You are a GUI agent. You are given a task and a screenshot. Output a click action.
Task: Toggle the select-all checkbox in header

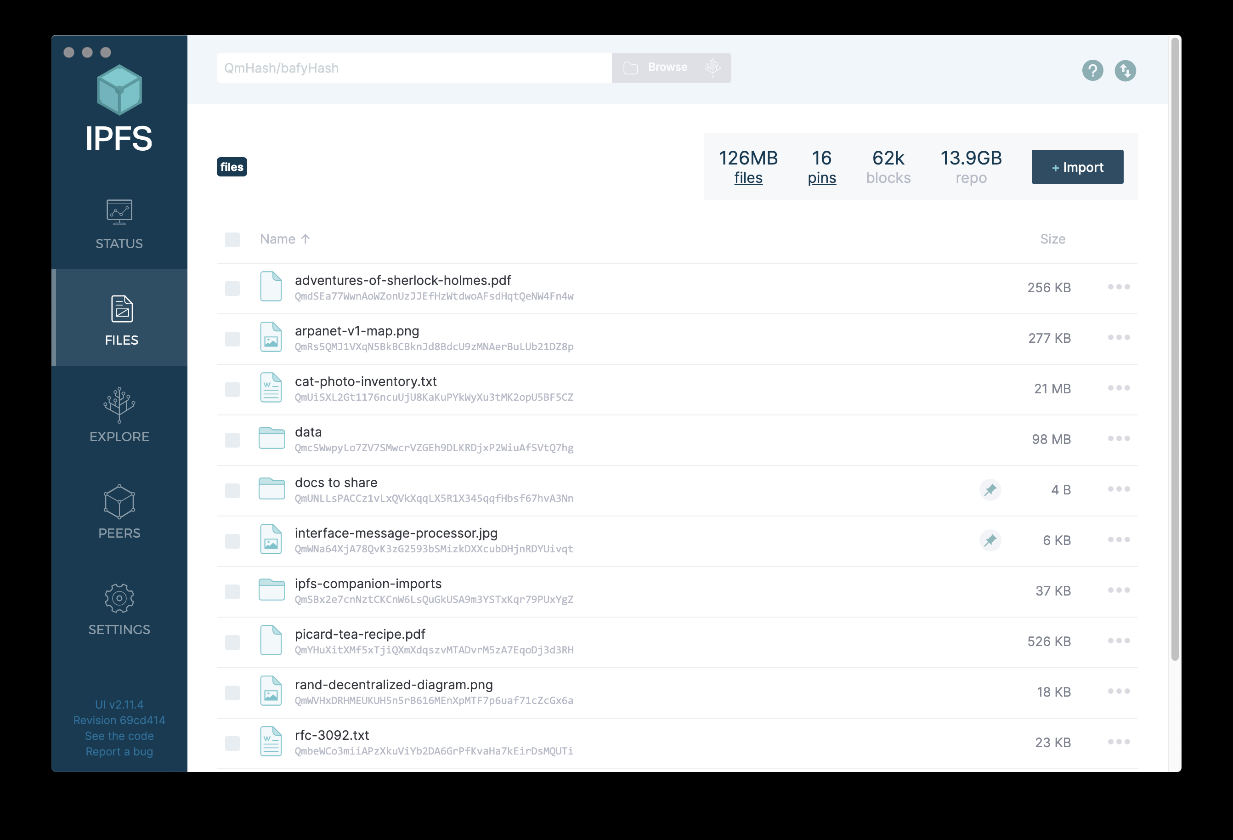[232, 240]
